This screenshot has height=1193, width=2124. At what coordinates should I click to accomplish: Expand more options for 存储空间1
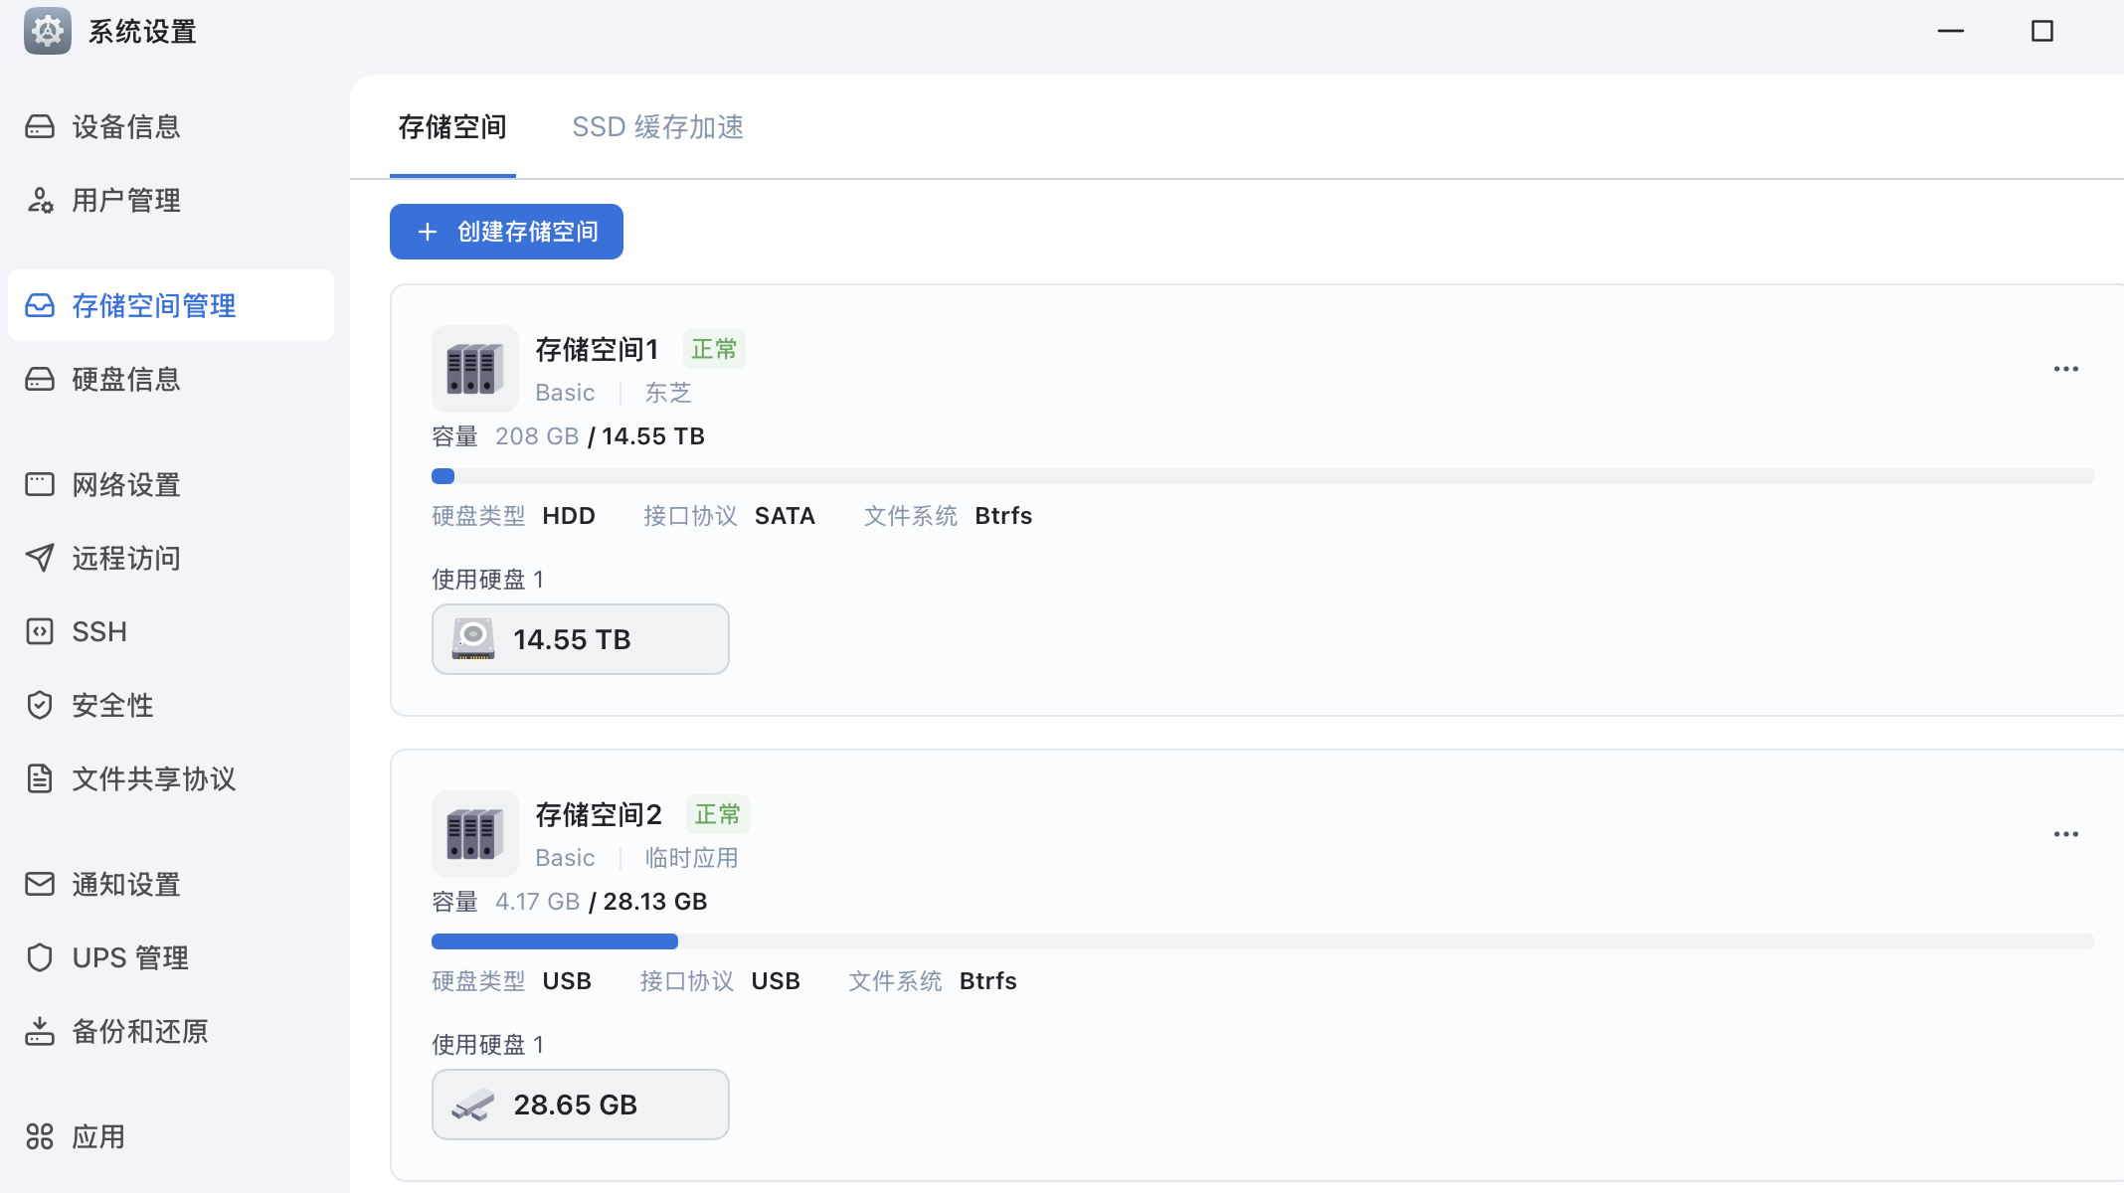[x=2066, y=369]
